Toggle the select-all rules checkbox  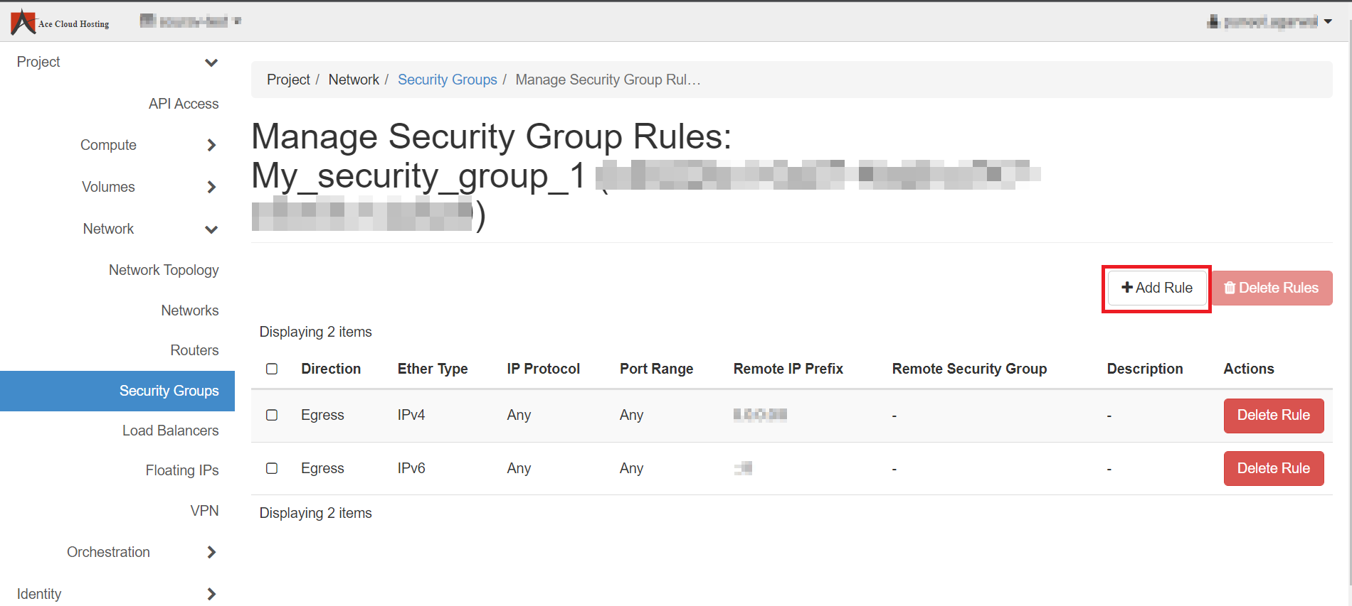(272, 369)
